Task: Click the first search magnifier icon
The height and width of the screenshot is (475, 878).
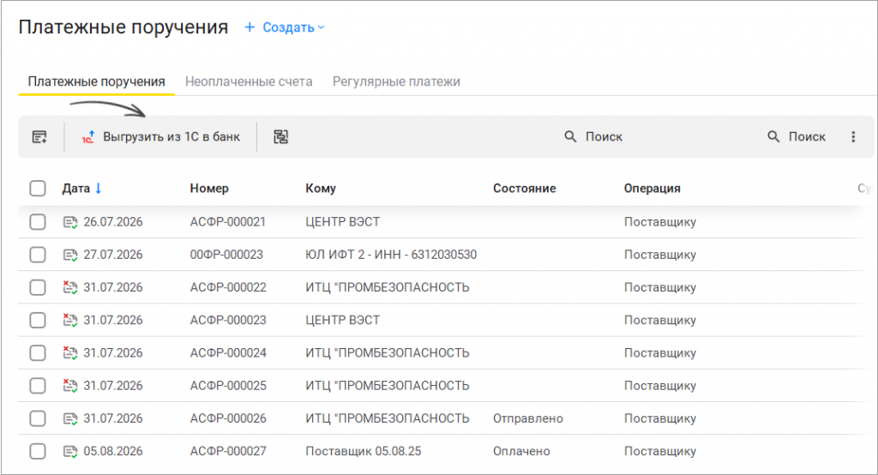Action: [570, 136]
